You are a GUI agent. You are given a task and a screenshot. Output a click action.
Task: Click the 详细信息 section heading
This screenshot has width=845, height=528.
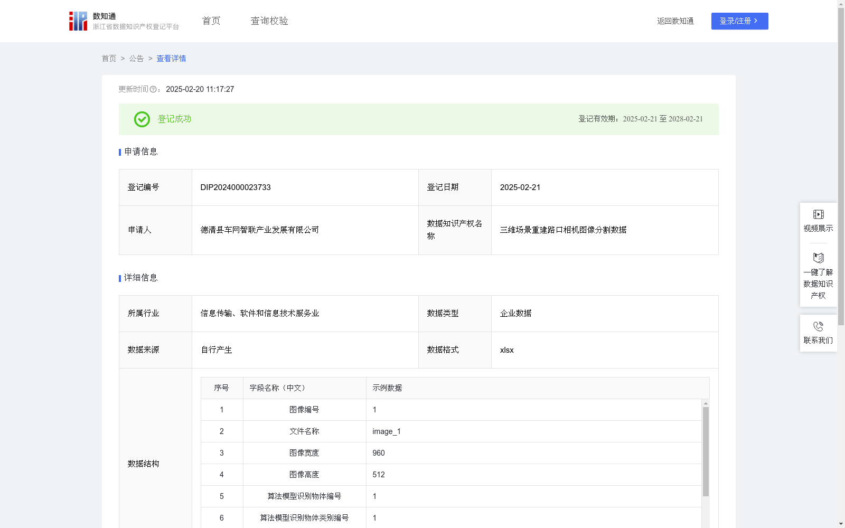pos(140,278)
